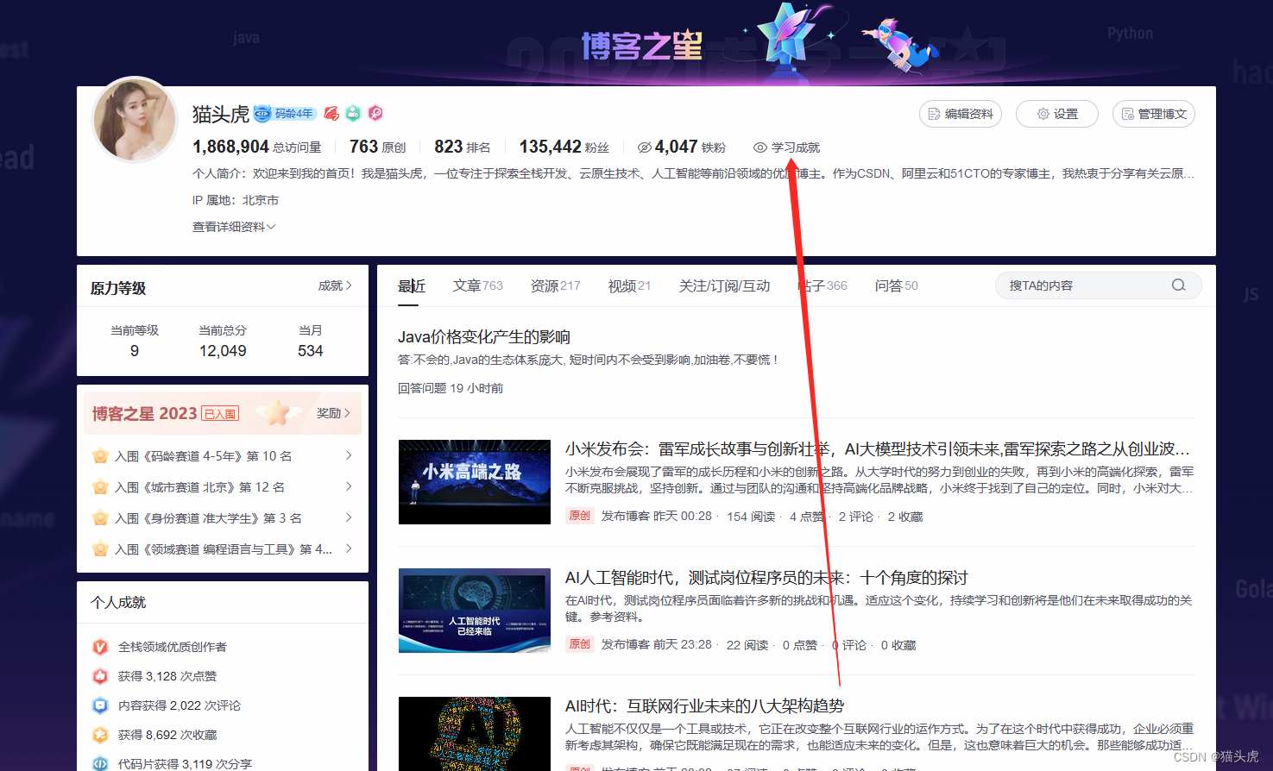1273x771 pixels.
Task: Click the red badge beside 码龄4年
Action: pyautogui.click(x=331, y=113)
